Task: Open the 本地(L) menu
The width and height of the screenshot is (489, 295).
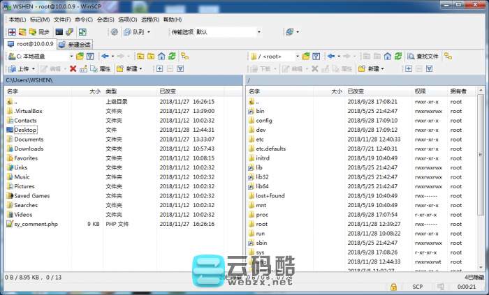Action: (x=17, y=20)
